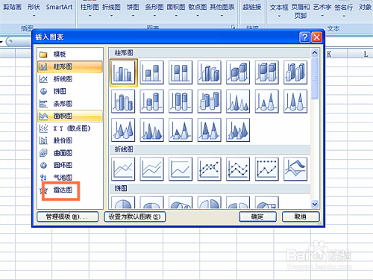Click the 管理模板 button
The image size is (373, 280).
67,217
